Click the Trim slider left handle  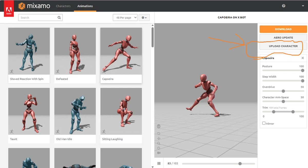tap(274, 112)
